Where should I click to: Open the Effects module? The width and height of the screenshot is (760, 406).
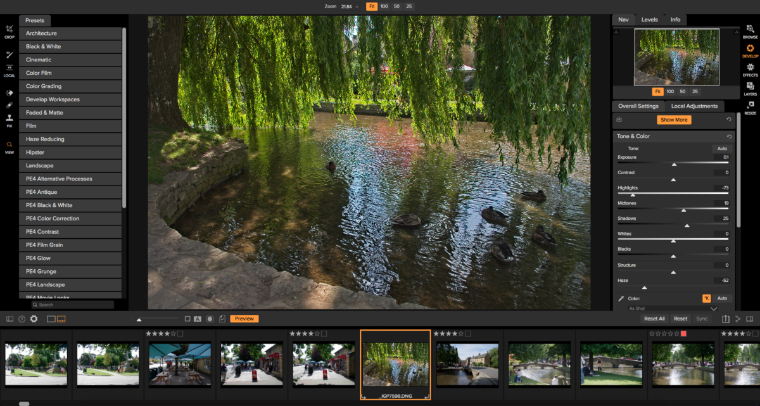(750, 70)
